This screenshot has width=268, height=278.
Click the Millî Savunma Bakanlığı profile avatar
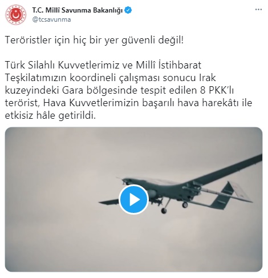click(16, 15)
